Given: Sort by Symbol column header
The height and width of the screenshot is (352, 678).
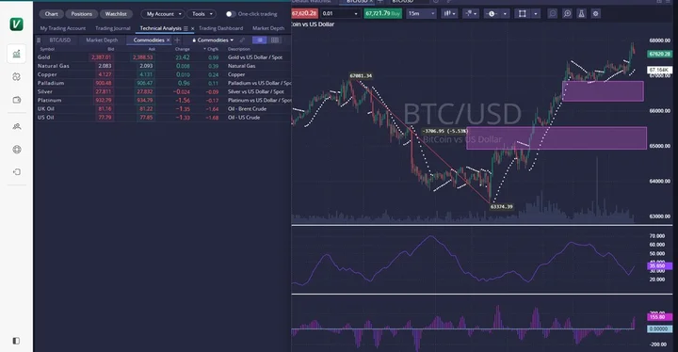Looking at the screenshot, I should click(x=47, y=49).
